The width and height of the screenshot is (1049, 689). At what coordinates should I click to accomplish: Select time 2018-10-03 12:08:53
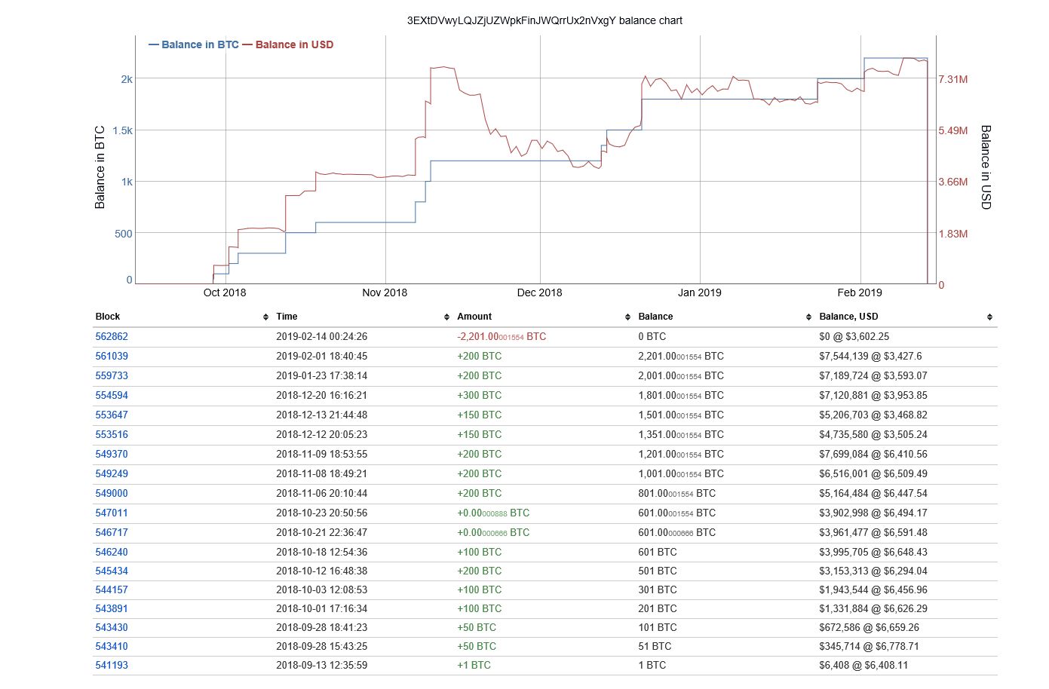(322, 589)
